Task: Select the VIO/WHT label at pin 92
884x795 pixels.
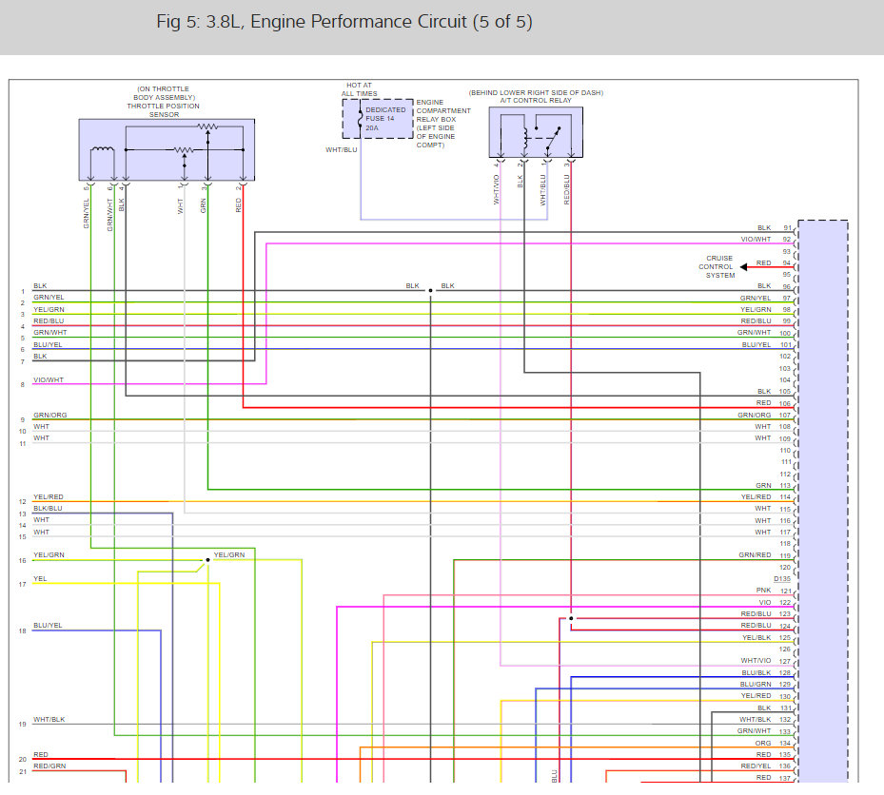Action: [756, 240]
